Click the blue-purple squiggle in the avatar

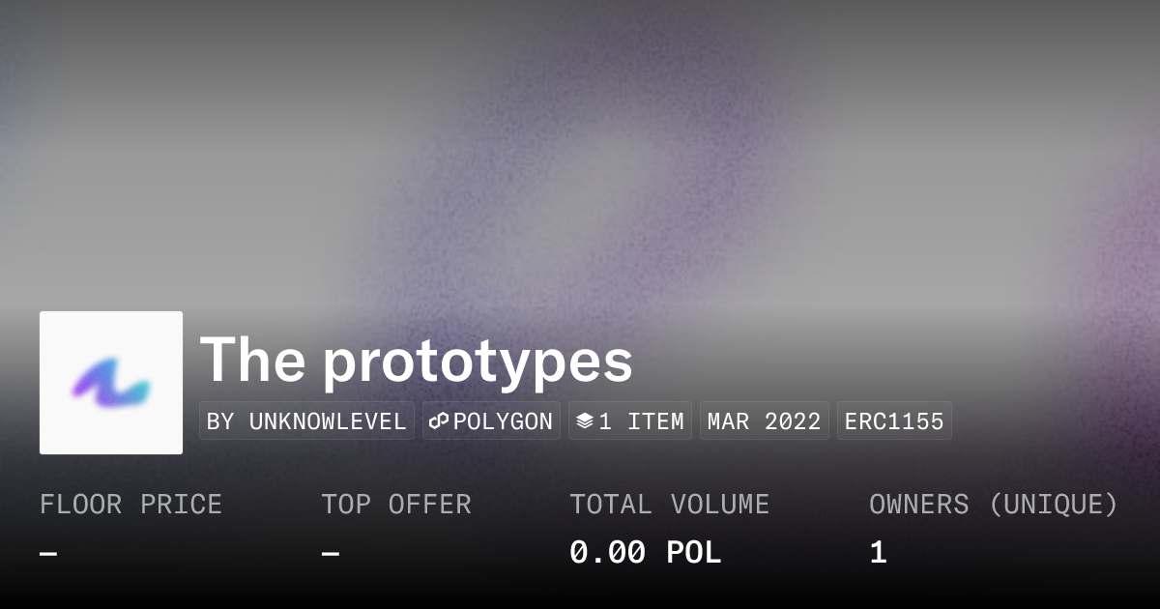point(111,385)
